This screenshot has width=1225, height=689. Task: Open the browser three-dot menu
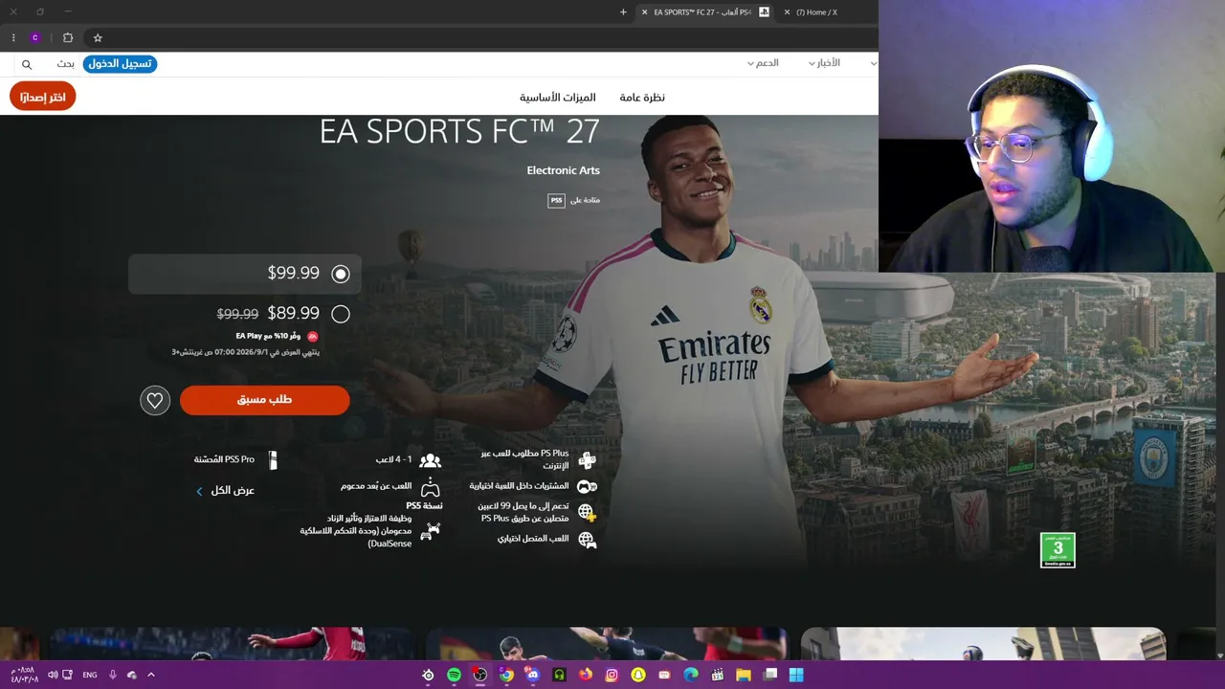(x=13, y=38)
